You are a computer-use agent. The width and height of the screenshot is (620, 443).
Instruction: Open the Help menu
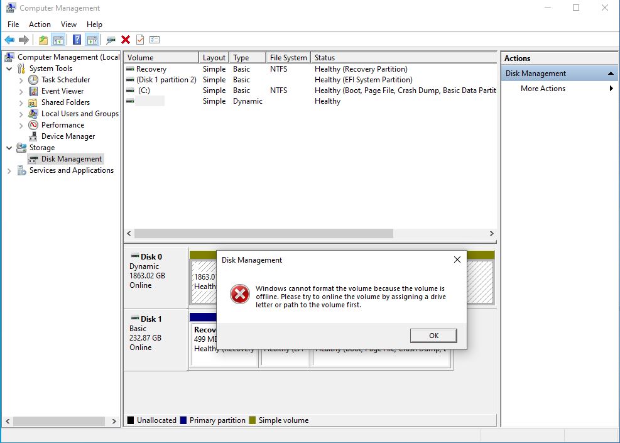click(94, 24)
